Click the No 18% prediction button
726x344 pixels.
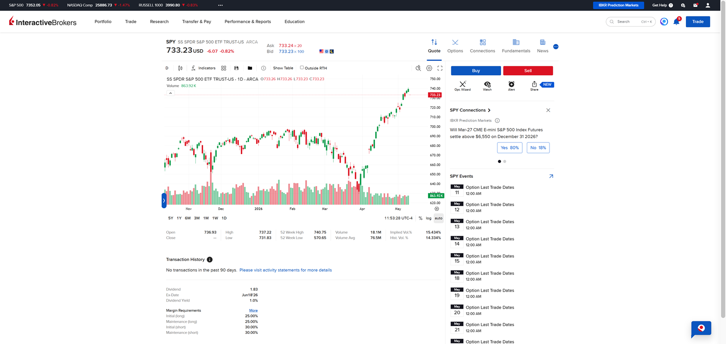[x=538, y=148]
